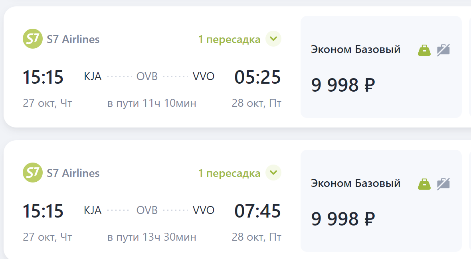Open '1 пересадка' details on first flight
This screenshot has height=259, width=471.
pos(229,39)
